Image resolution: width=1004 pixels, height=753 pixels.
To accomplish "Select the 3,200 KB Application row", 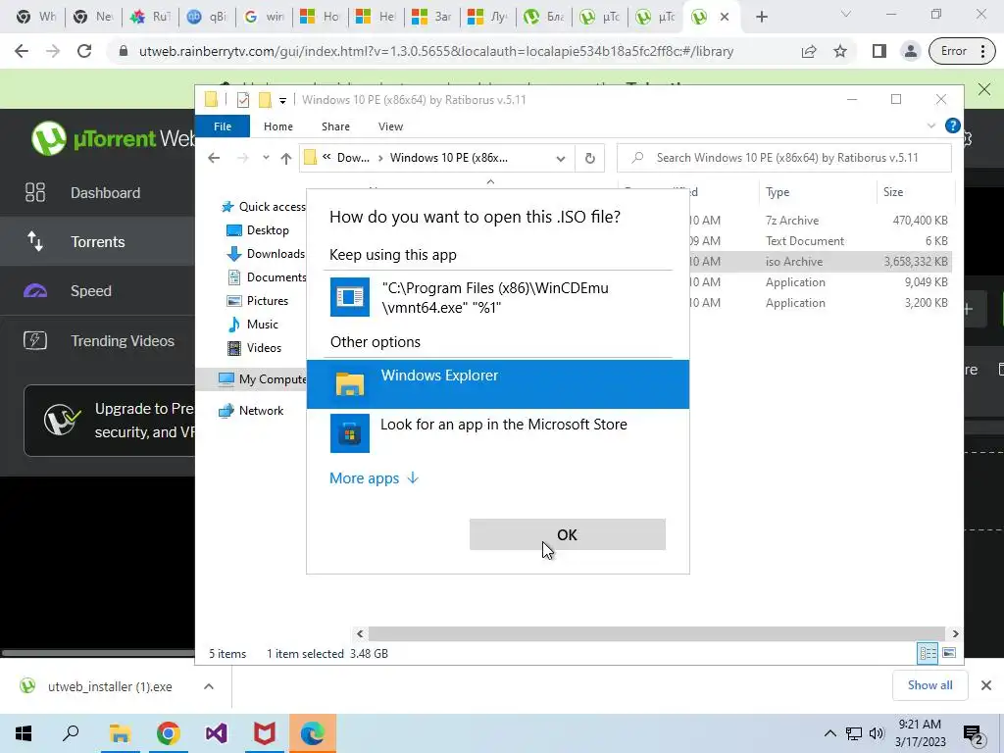I will [821, 303].
